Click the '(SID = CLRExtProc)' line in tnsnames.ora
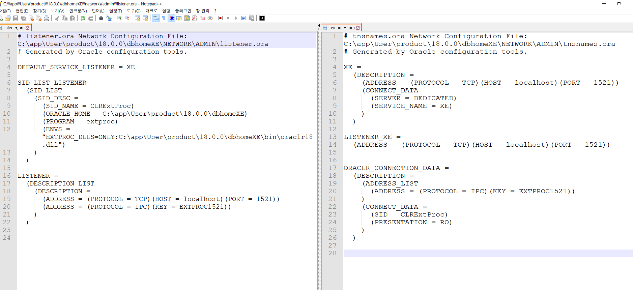This screenshot has height=290, width=633. pos(409,214)
